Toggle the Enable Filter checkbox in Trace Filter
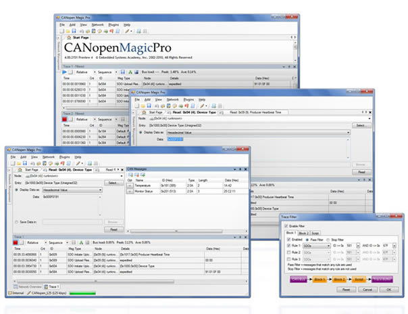Screen dimensions: 408x314 coord(284,225)
